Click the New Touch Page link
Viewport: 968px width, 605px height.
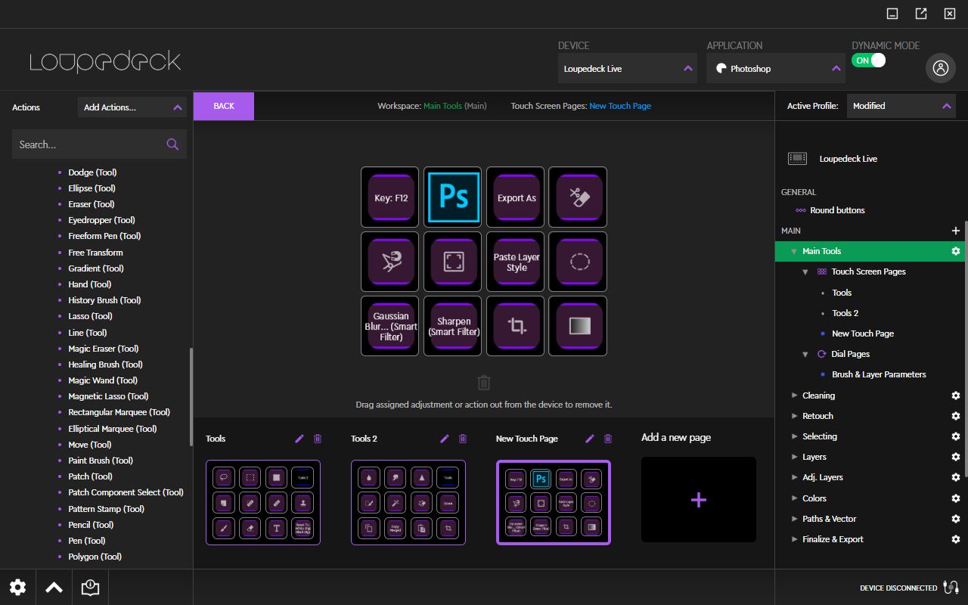tap(620, 106)
